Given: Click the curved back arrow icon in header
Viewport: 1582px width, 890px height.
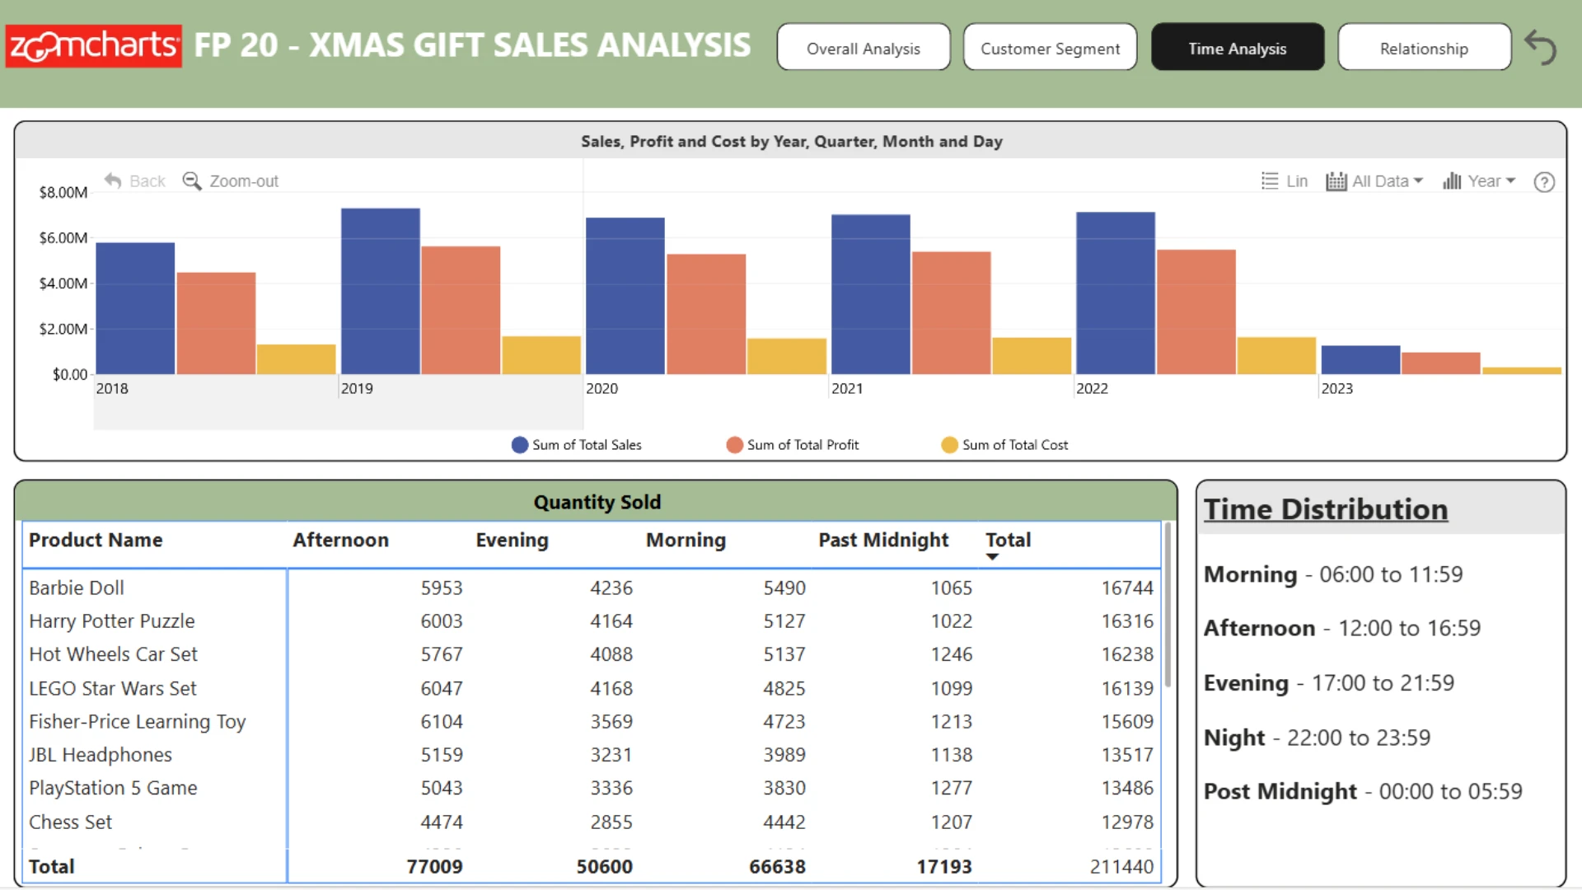Looking at the screenshot, I should 1540,47.
